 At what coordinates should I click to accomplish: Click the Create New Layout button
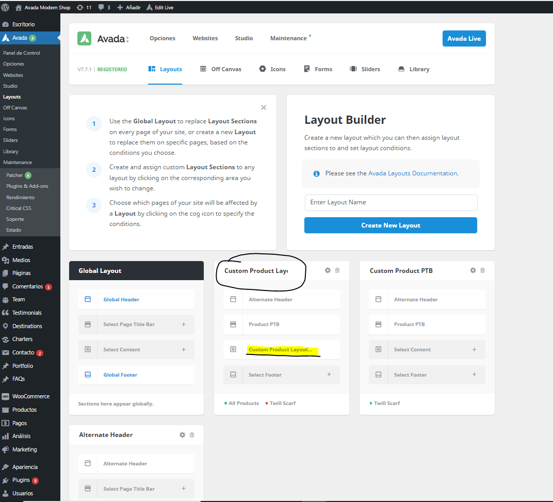point(391,225)
